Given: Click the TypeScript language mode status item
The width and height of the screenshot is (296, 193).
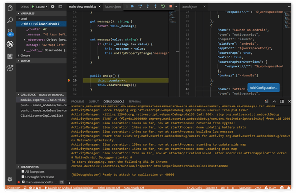Looking at the screenshot, I should point(245,188).
